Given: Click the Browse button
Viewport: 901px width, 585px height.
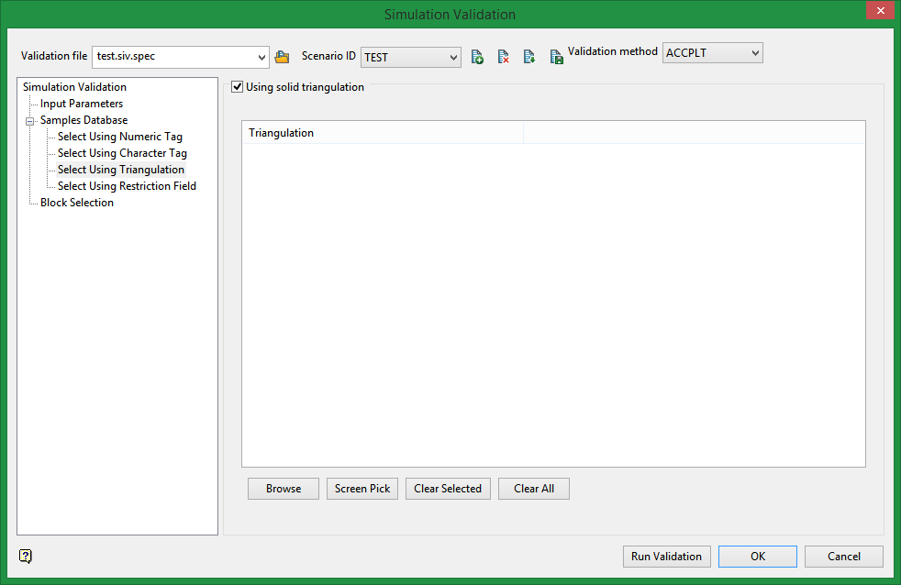Looking at the screenshot, I should point(284,489).
